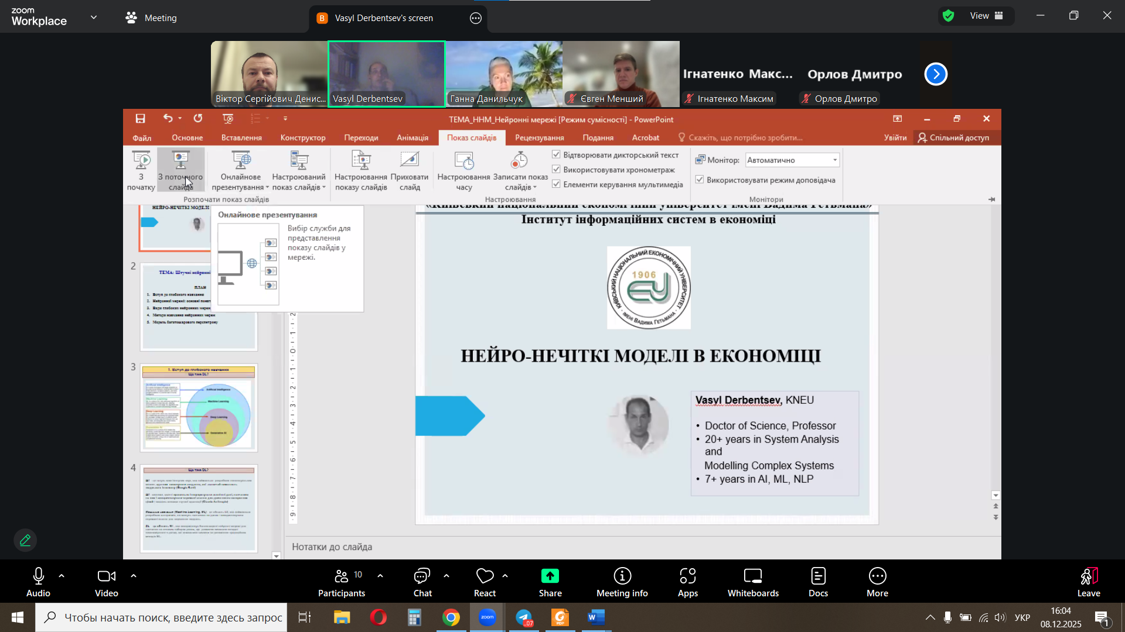Image resolution: width=1125 pixels, height=632 pixels.
Task: Click the annotation pencil icon
Action: (x=25, y=540)
